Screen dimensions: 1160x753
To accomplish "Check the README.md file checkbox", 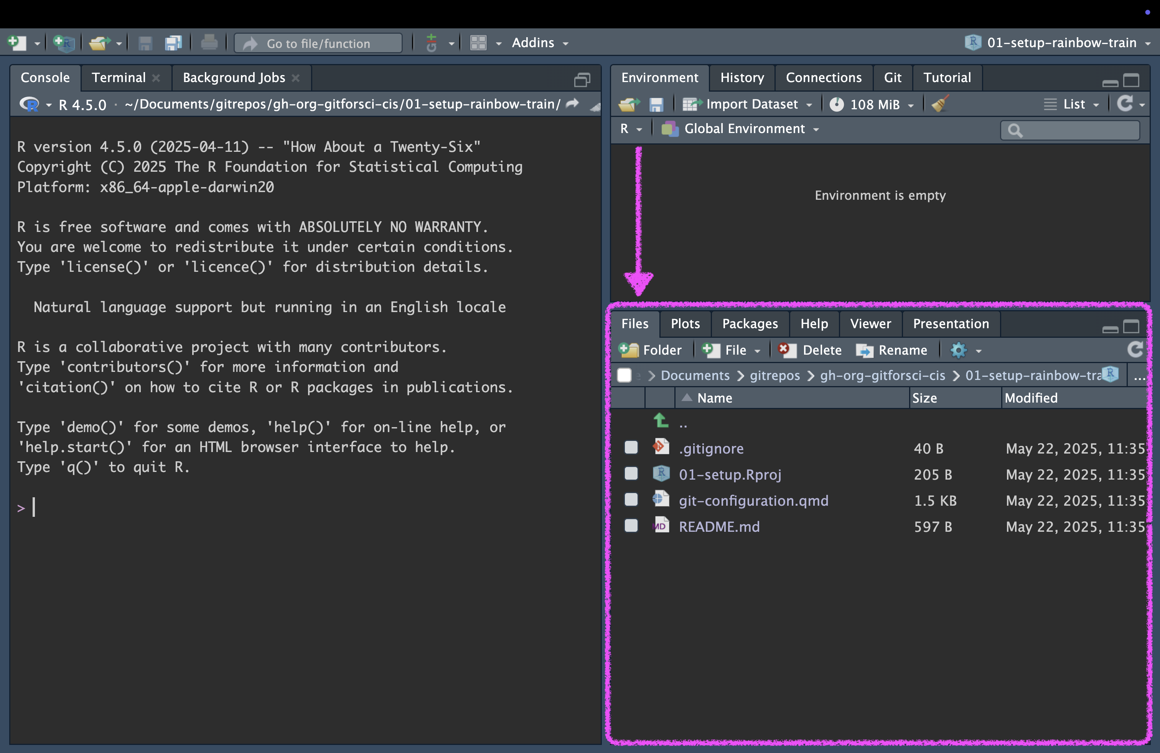I will [x=631, y=526].
